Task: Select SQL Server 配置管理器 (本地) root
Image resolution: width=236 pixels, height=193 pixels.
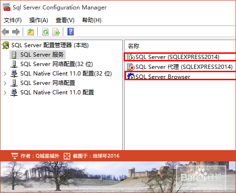Action: 50,45
